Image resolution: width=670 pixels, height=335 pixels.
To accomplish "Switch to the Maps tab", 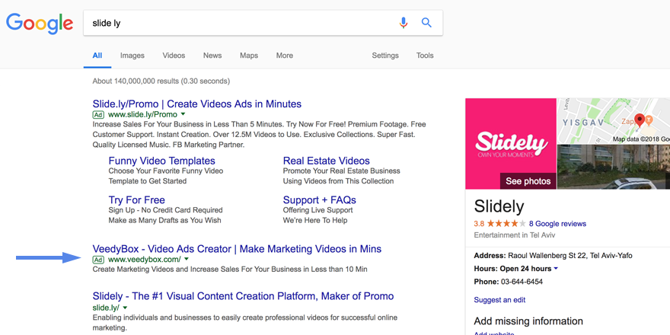I will (249, 56).
